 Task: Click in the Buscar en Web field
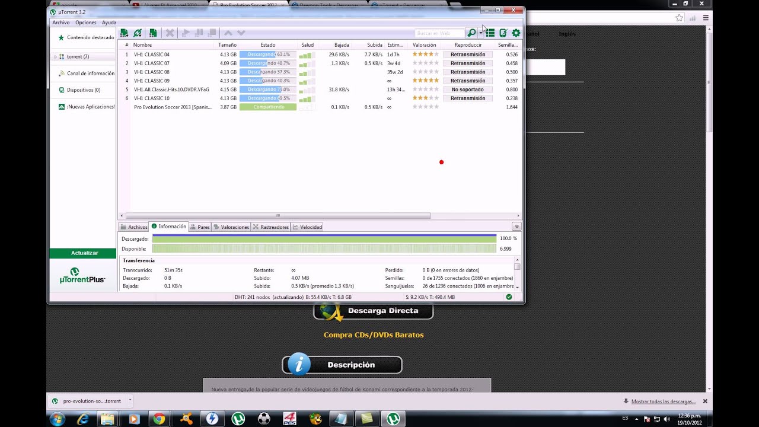[x=439, y=33]
